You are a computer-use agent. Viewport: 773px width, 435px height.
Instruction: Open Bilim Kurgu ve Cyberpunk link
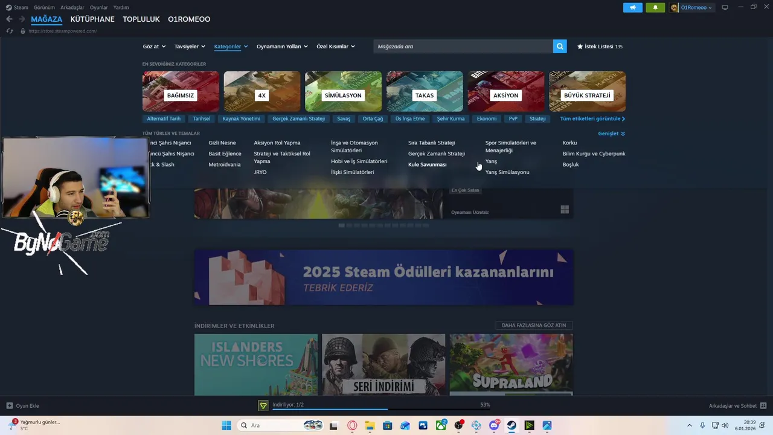coord(594,153)
